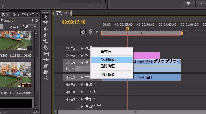The height and width of the screenshot is (114, 206).
Task: Switch to the 媒体浏览 tab
Action: (20, 15)
